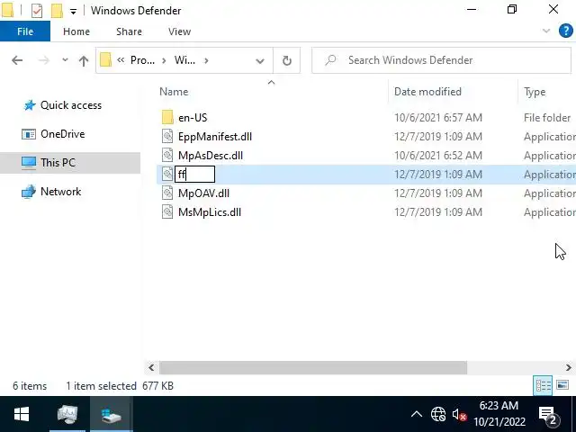Image resolution: width=576 pixels, height=432 pixels.
Task: Click the en-US folder icon
Action: tap(167, 118)
